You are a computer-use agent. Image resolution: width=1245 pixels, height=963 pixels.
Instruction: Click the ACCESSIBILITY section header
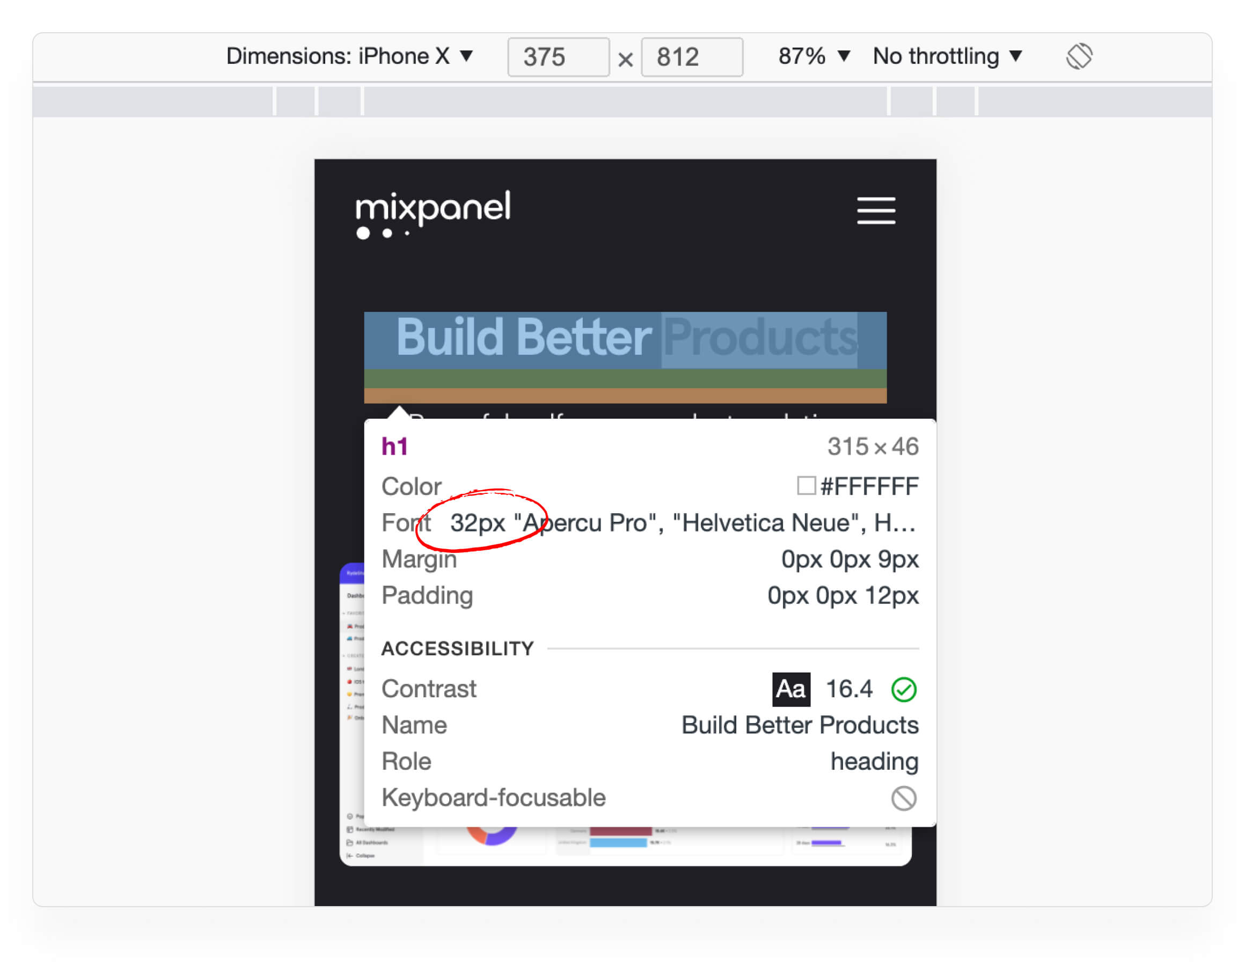coord(457,648)
